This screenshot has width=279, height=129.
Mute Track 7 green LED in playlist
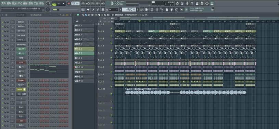(111, 72)
